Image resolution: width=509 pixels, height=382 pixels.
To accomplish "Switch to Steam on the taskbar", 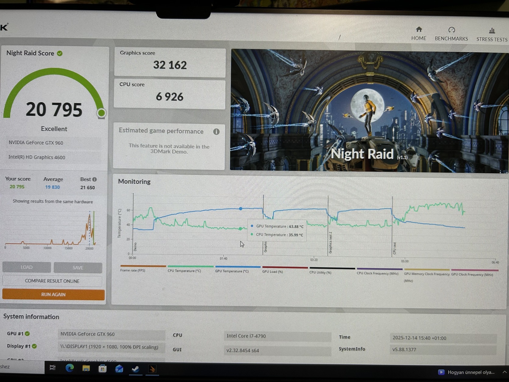I will click(135, 369).
